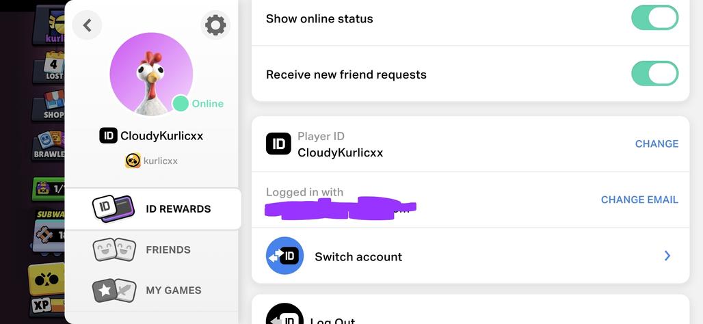Click the CHANGE link for Player ID

pyautogui.click(x=656, y=144)
